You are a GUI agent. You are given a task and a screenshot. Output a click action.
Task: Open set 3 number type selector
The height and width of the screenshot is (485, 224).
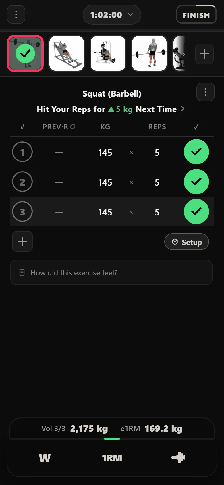(x=22, y=211)
